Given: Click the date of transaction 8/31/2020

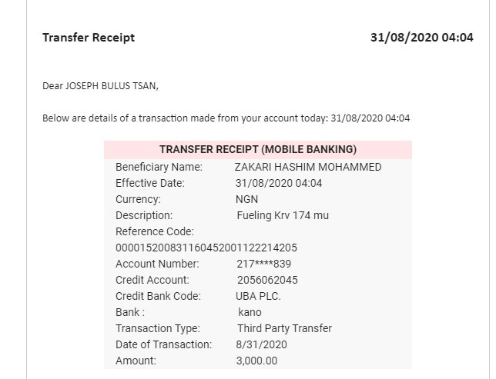Looking at the screenshot, I should [261, 344].
